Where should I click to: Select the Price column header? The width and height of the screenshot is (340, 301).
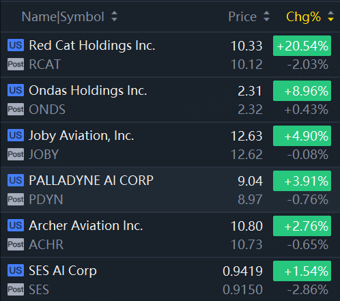click(x=242, y=17)
